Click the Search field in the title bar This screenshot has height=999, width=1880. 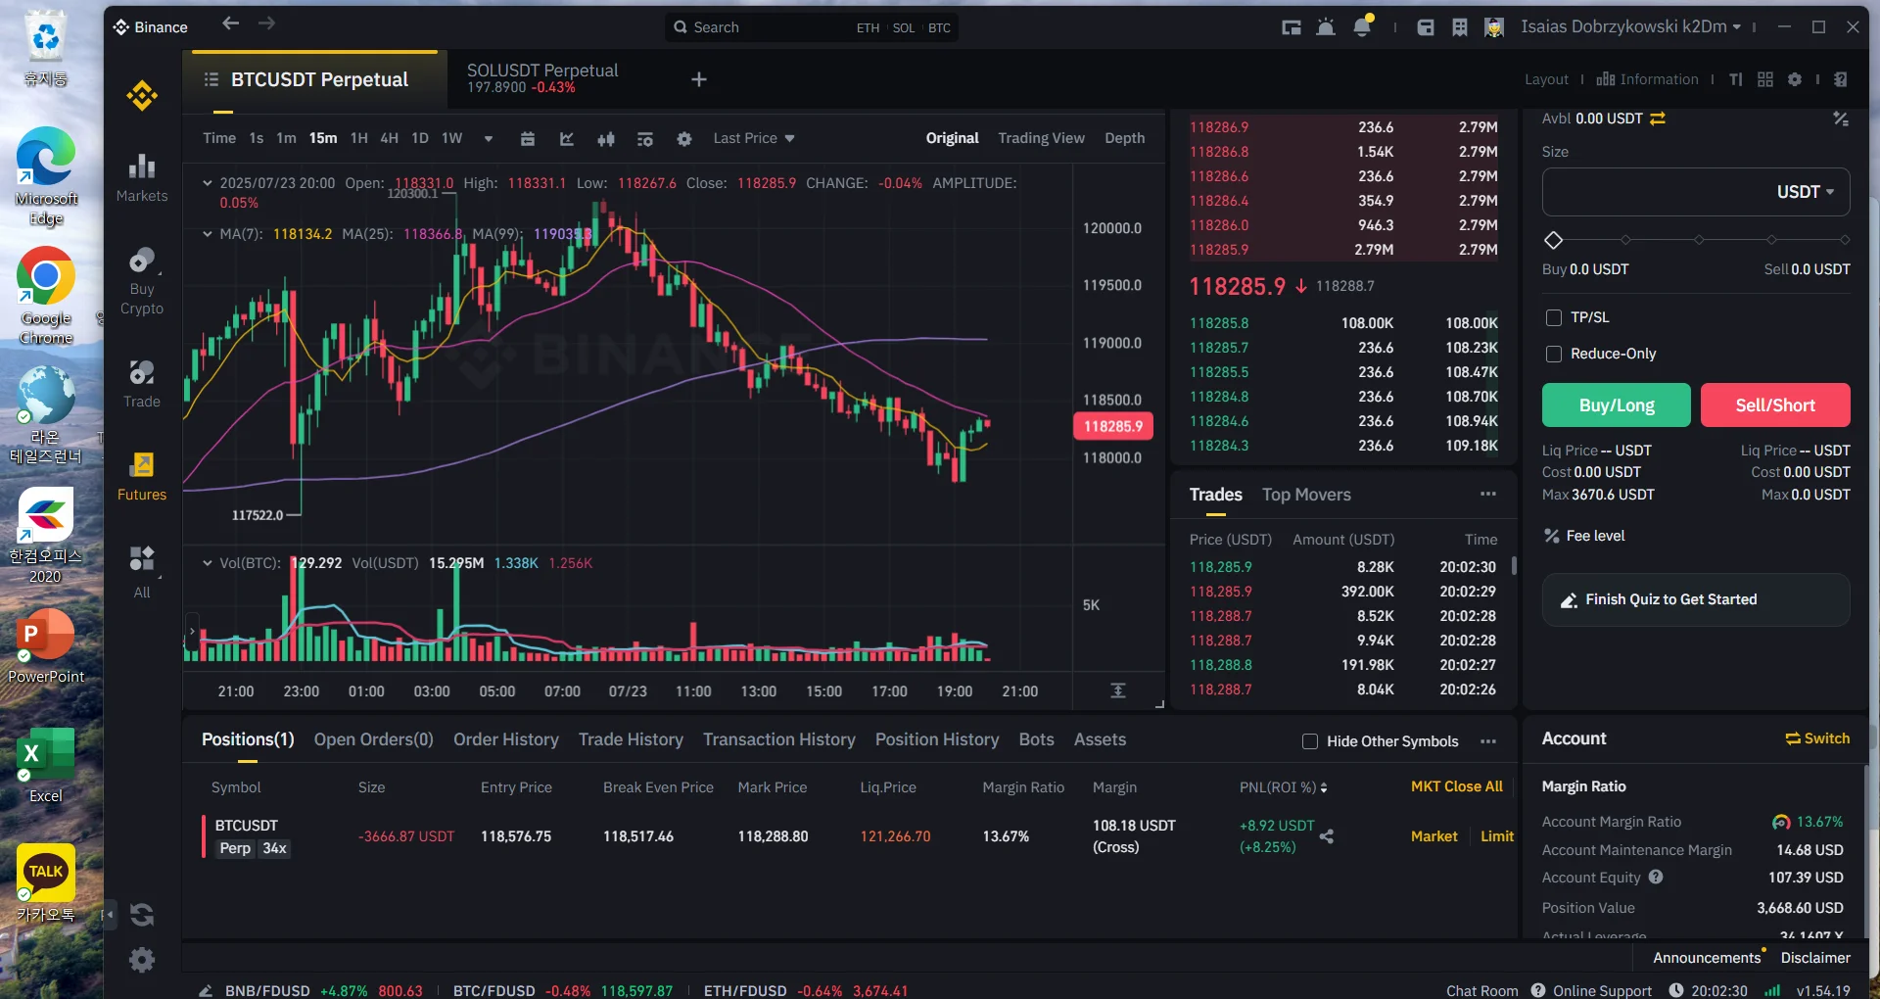813,27
